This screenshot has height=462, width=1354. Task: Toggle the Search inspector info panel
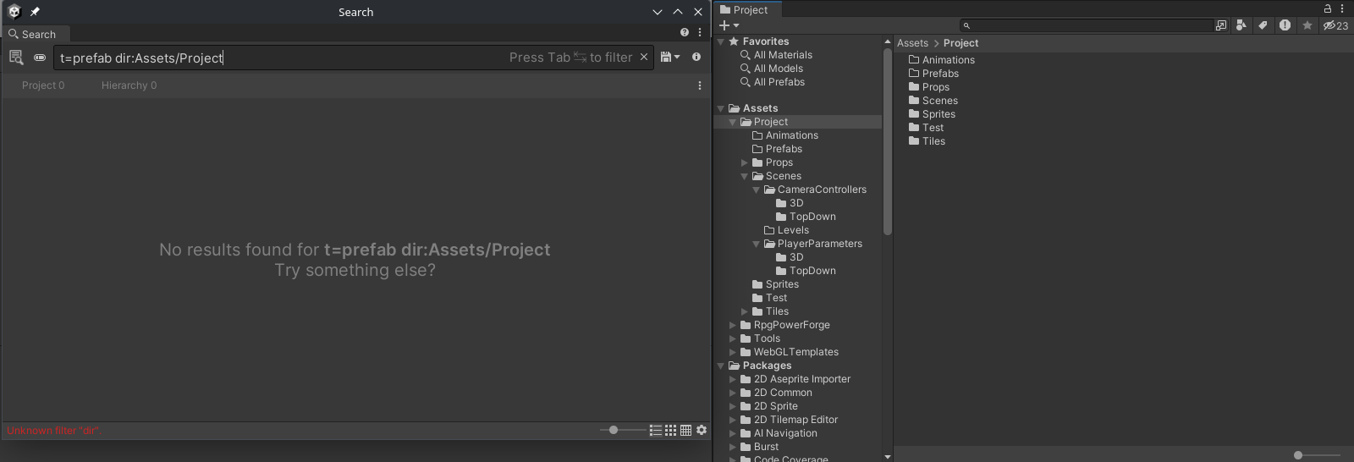[x=696, y=58]
